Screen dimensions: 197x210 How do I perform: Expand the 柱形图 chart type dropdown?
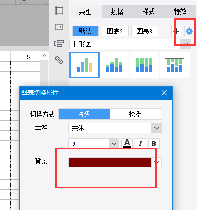tap(186, 44)
